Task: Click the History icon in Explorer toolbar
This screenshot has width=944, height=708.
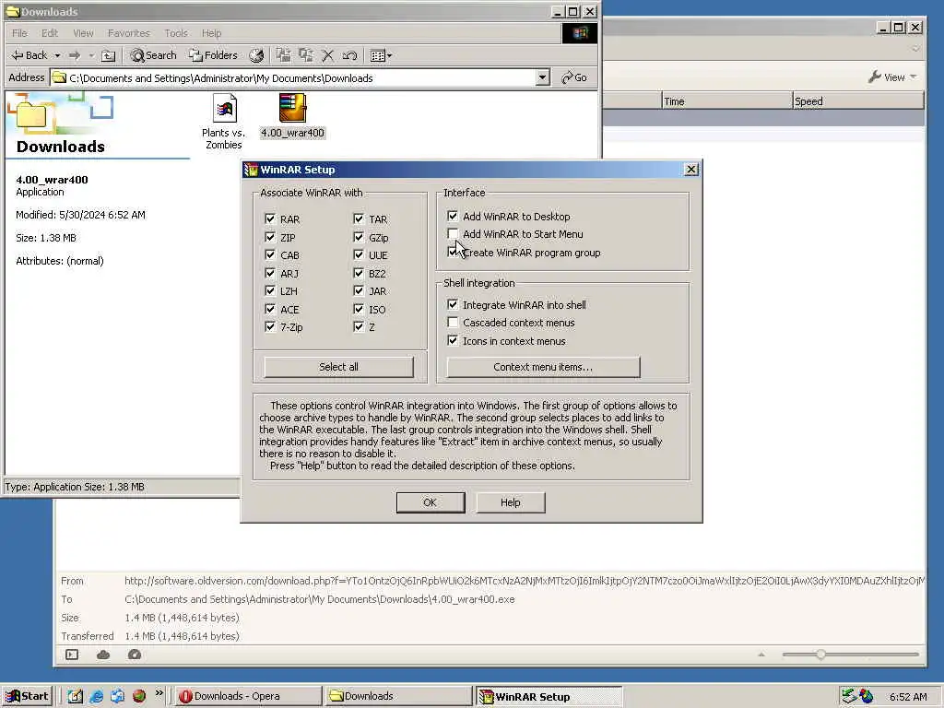Action: pos(256,55)
